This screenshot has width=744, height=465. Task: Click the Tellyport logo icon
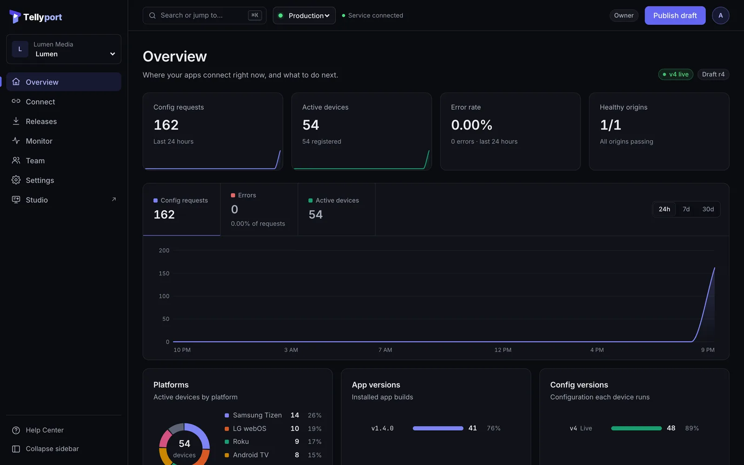click(15, 17)
